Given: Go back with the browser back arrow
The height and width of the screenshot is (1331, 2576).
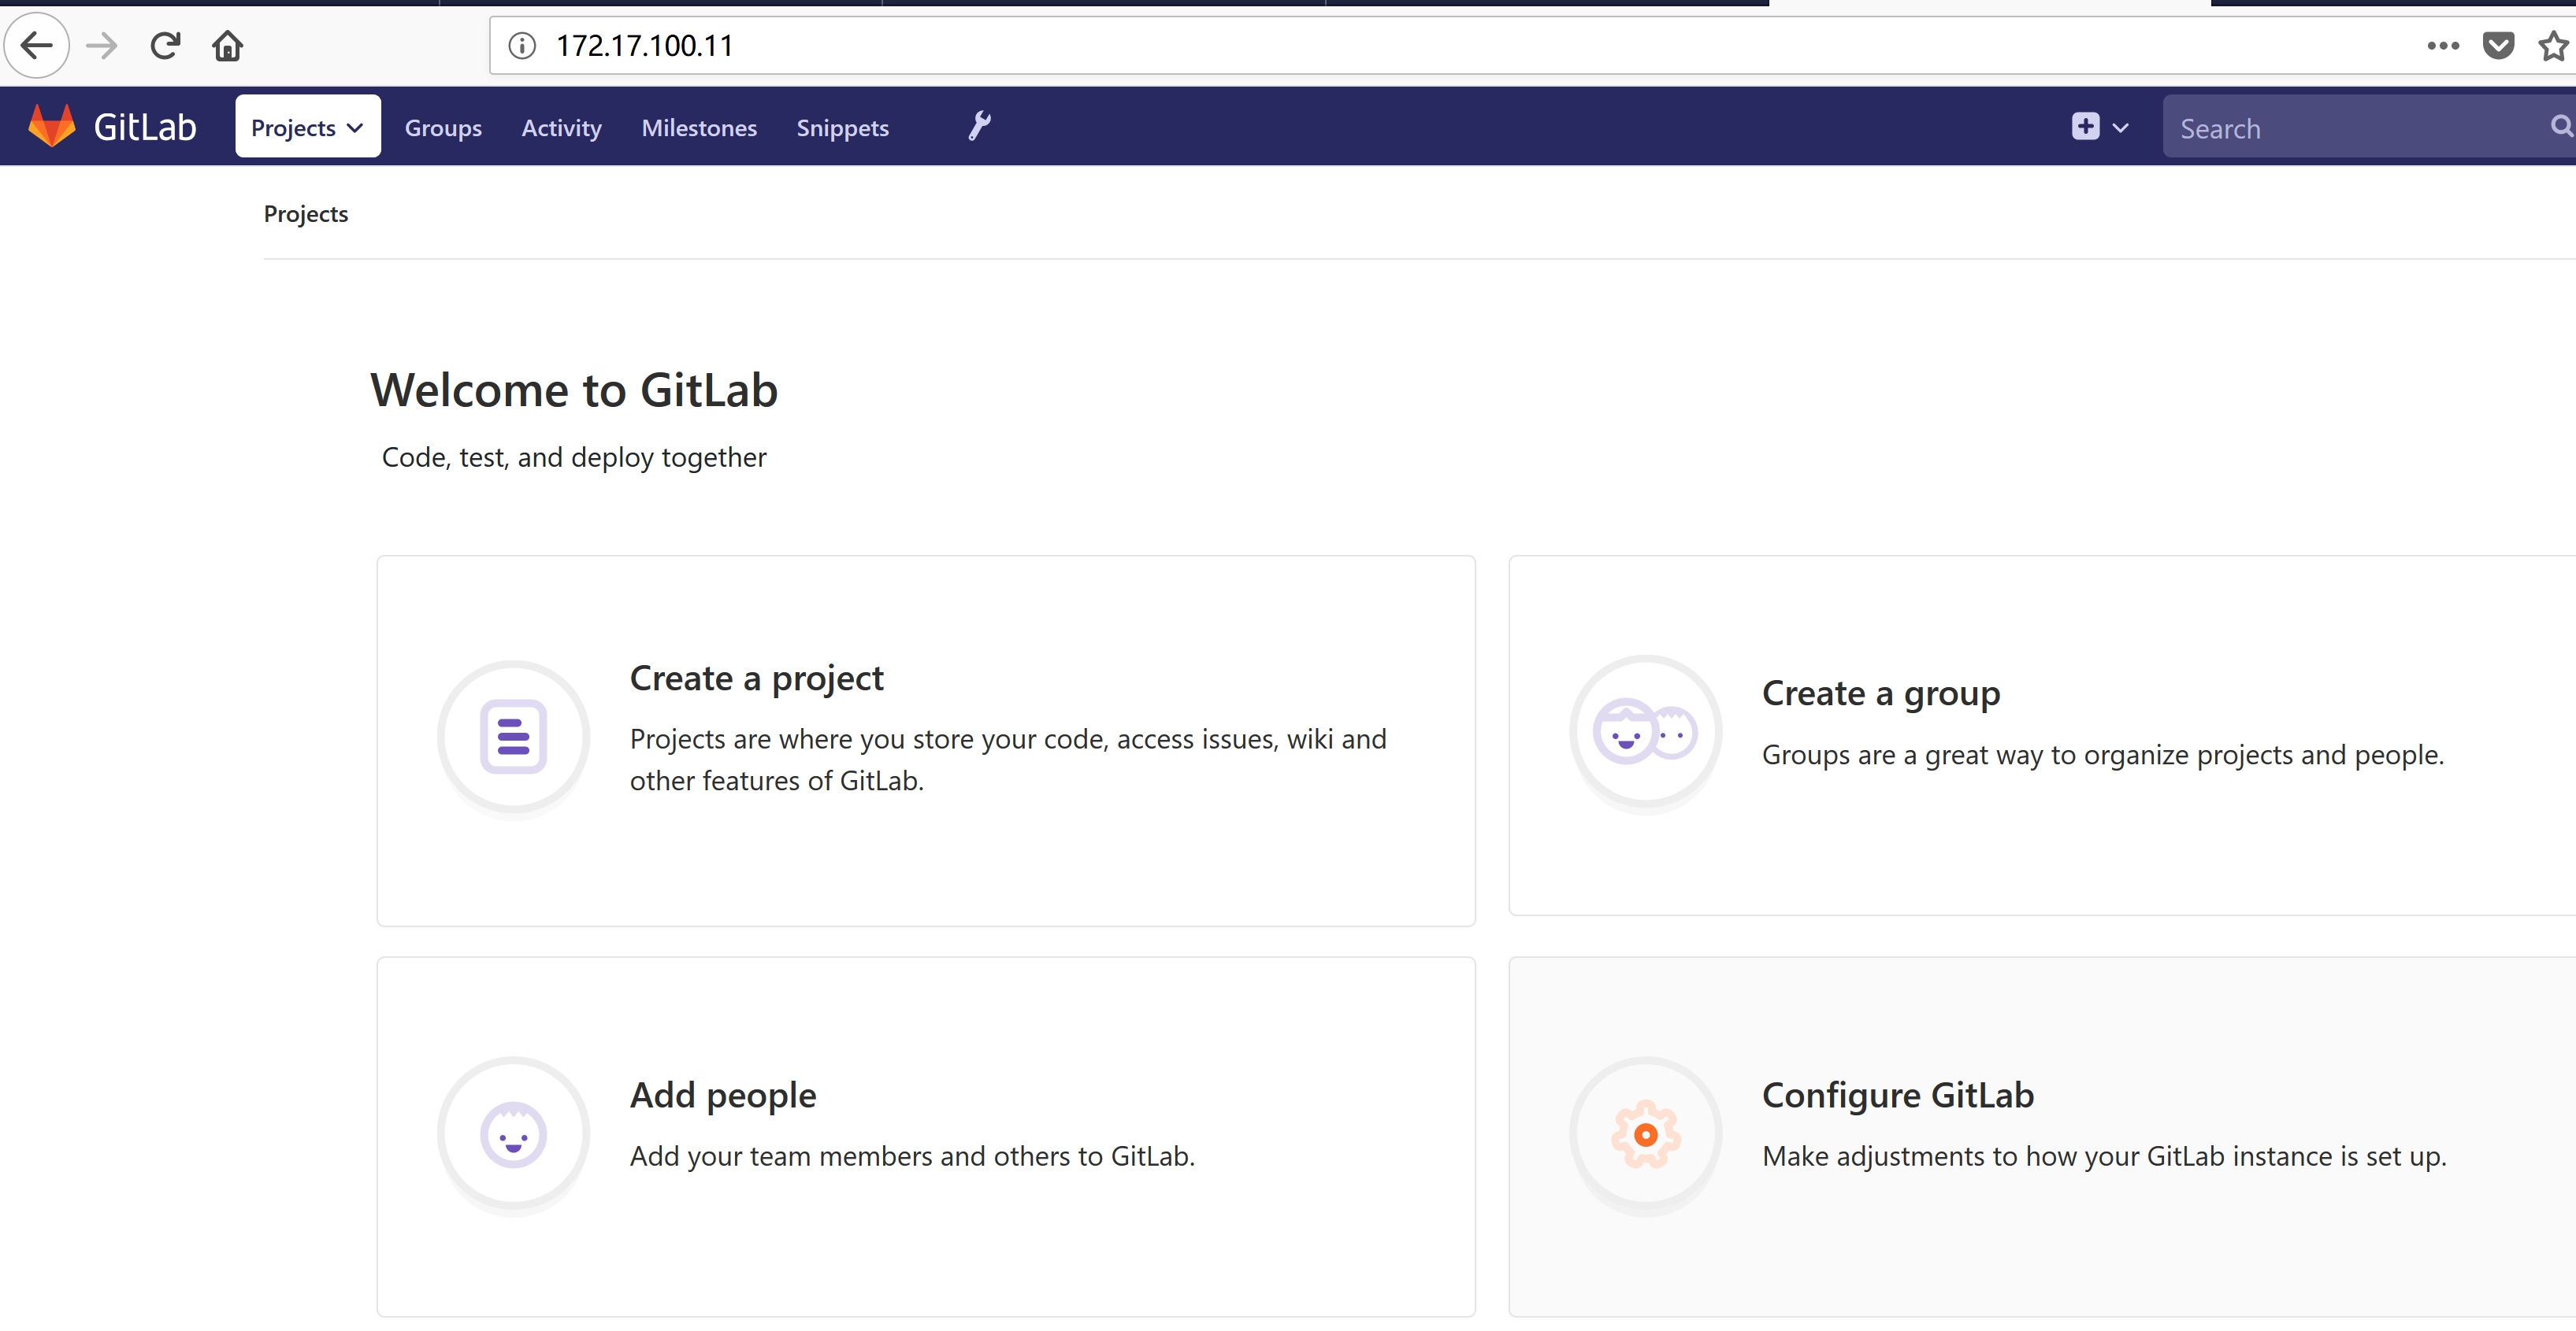Looking at the screenshot, I should (37, 46).
